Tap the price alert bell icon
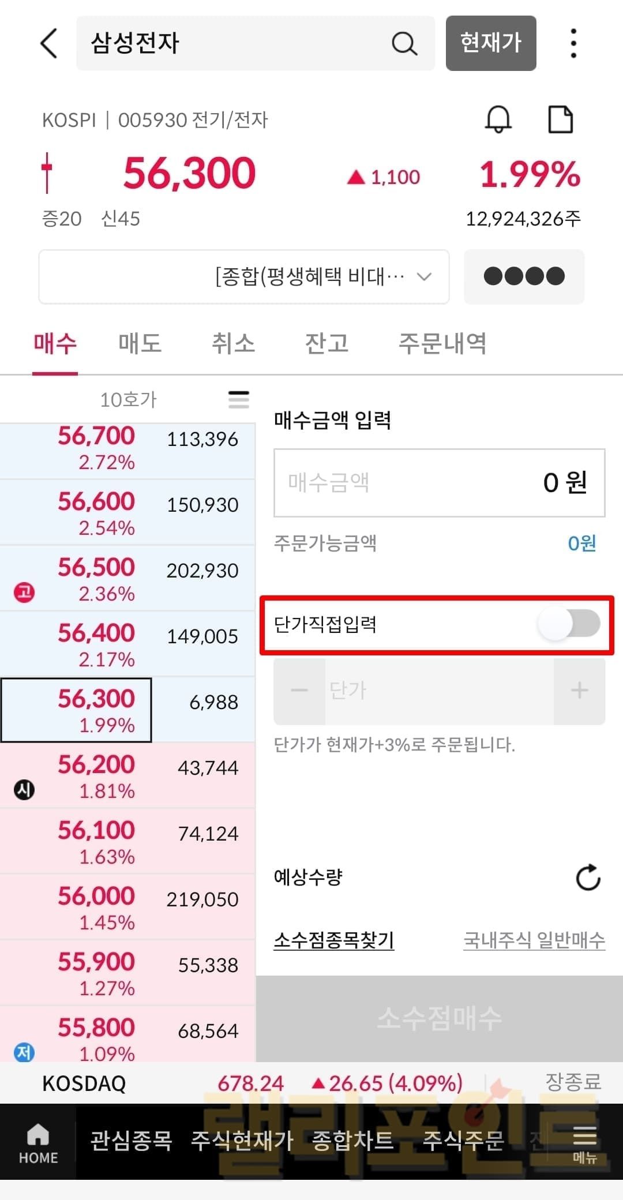 click(498, 119)
